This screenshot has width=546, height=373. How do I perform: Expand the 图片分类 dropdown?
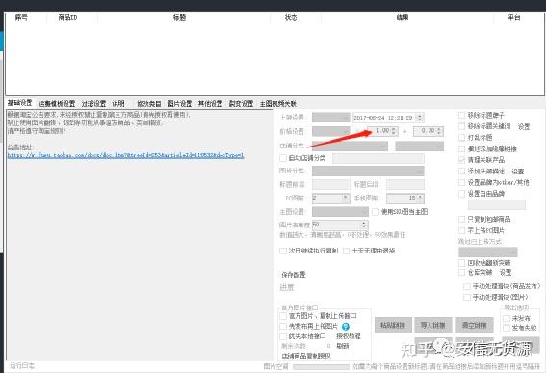click(x=368, y=171)
